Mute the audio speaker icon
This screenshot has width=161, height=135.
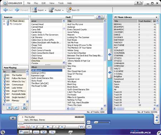[89, 122]
